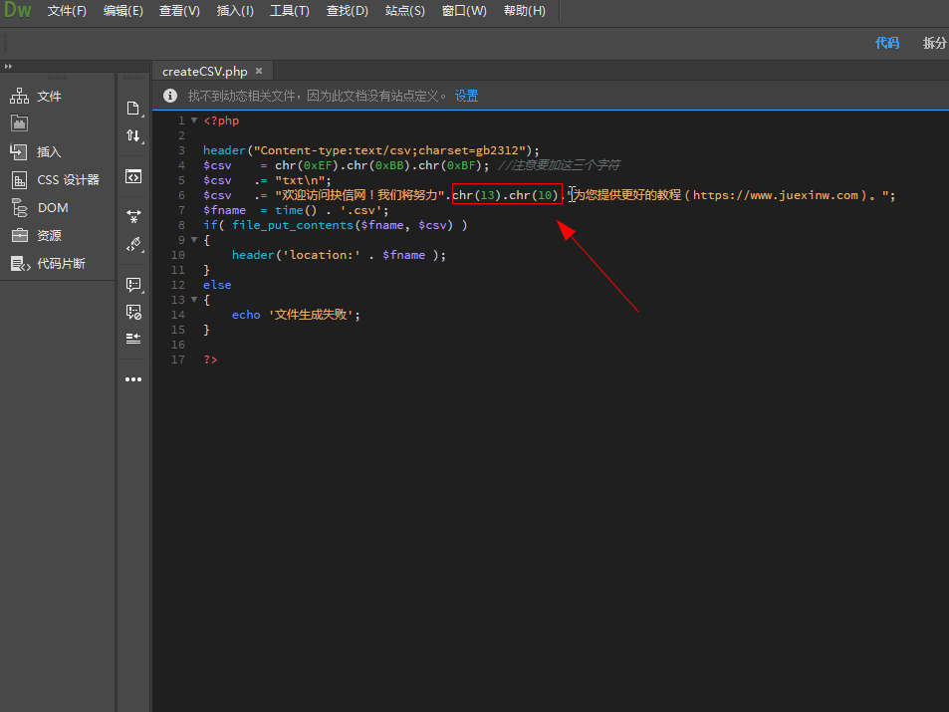
Task: Collapse the else block at line 13
Action: coord(193,300)
